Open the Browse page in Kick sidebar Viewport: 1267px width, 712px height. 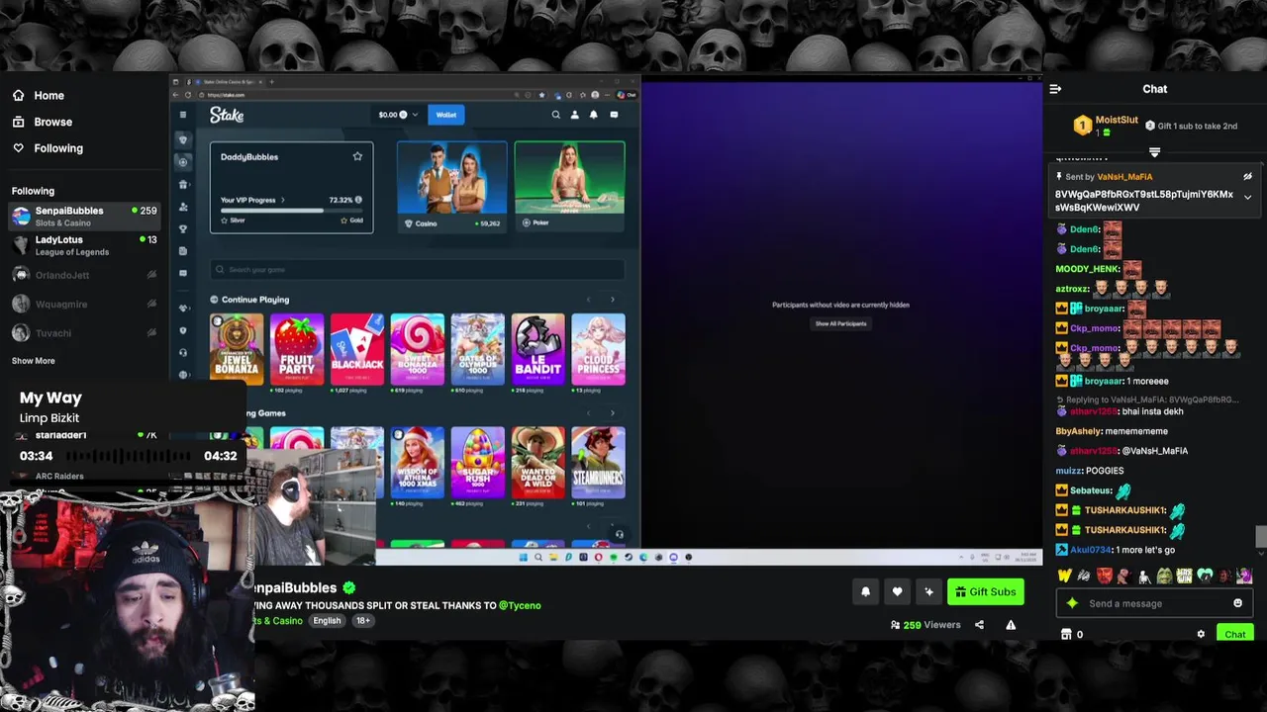point(43,122)
